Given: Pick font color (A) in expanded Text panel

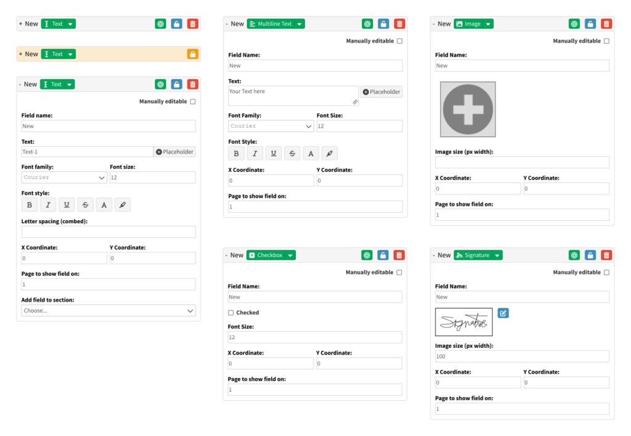Looking at the screenshot, I should [104, 205].
